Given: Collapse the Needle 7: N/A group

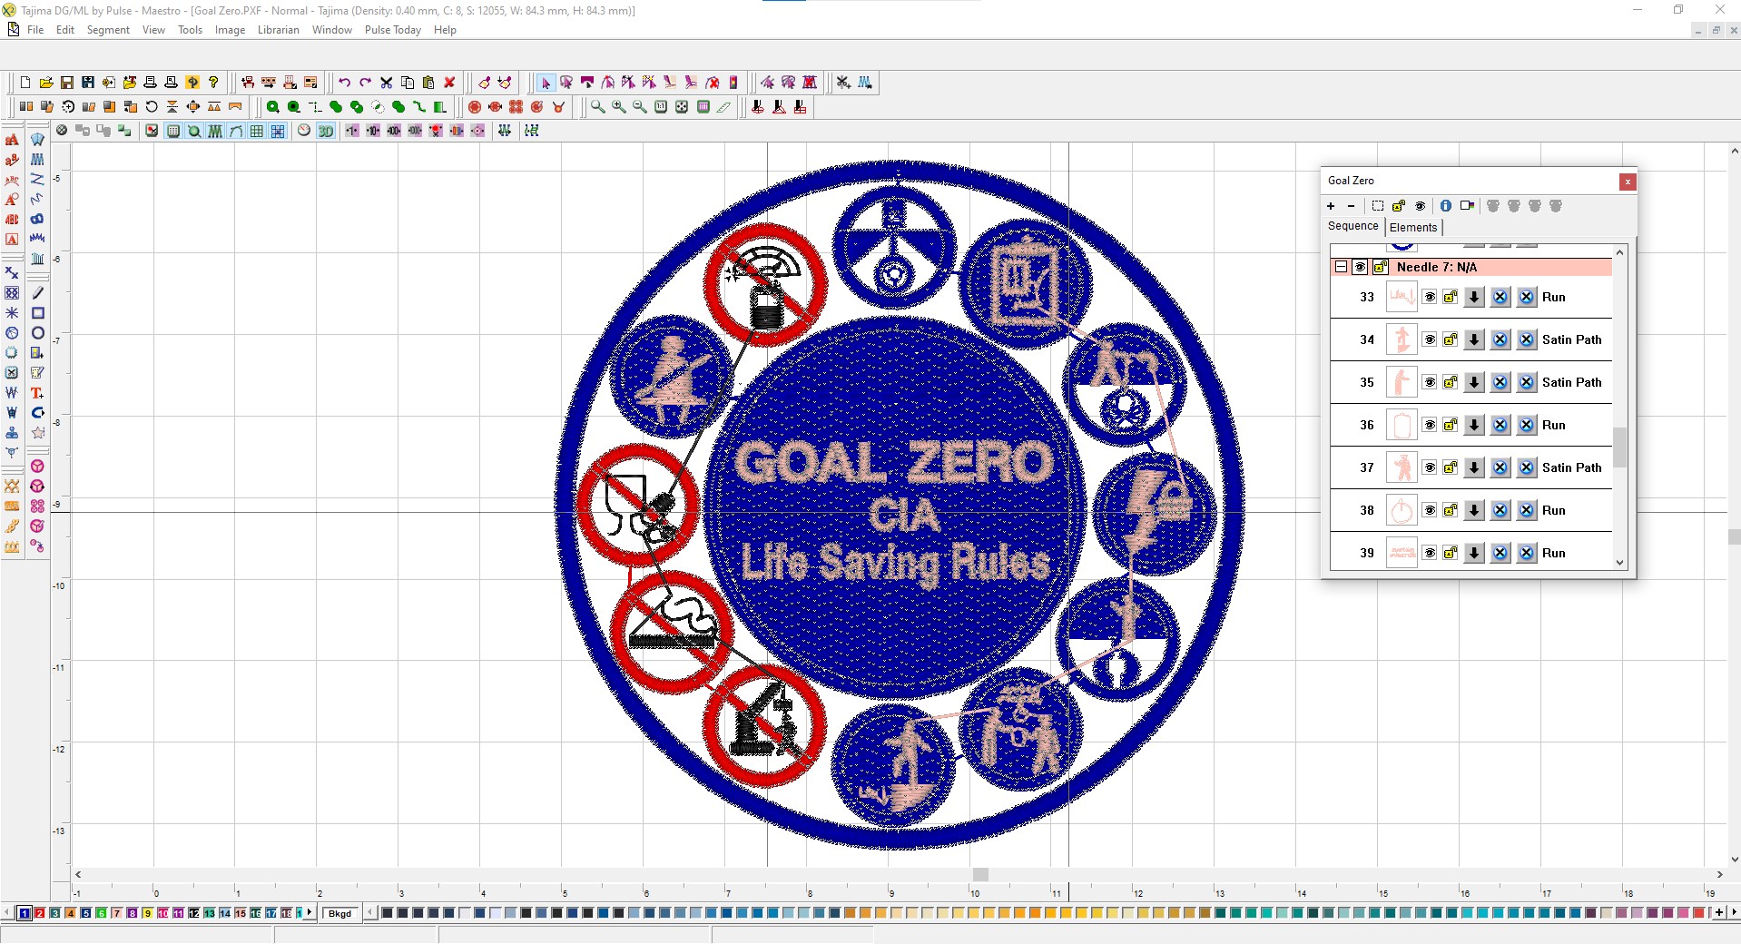Looking at the screenshot, I should [1341, 267].
